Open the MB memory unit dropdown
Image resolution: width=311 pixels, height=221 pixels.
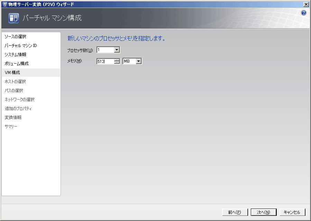click(x=139, y=61)
